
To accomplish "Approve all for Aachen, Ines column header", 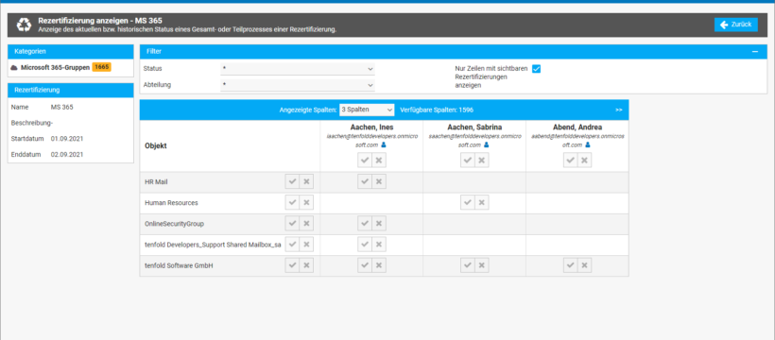I will pyautogui.click(x=365, y=161).
